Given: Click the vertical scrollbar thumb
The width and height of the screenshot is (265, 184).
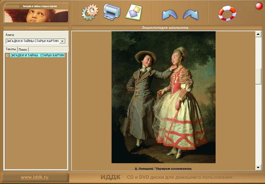Looking at the screenshot, I should coord(258,77).
